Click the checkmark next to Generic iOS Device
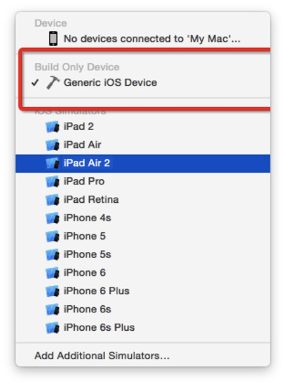 click(x=35, y=83)
